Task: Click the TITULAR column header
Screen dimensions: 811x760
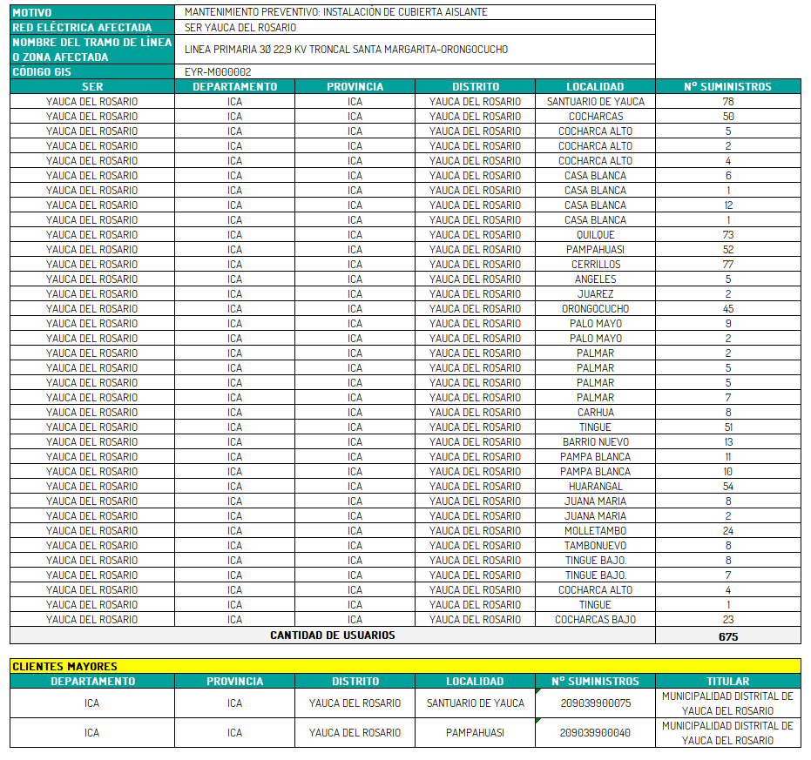Action: coord(727,681)
